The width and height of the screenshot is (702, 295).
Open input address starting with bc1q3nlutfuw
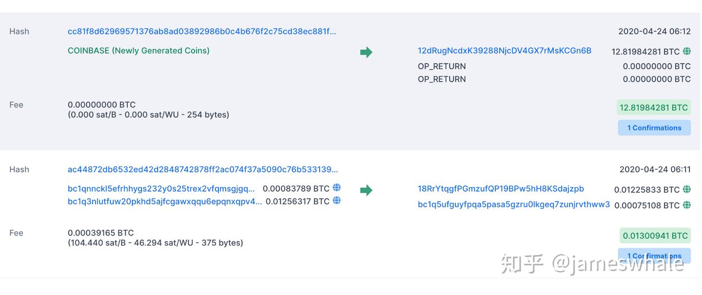[165, 201]
